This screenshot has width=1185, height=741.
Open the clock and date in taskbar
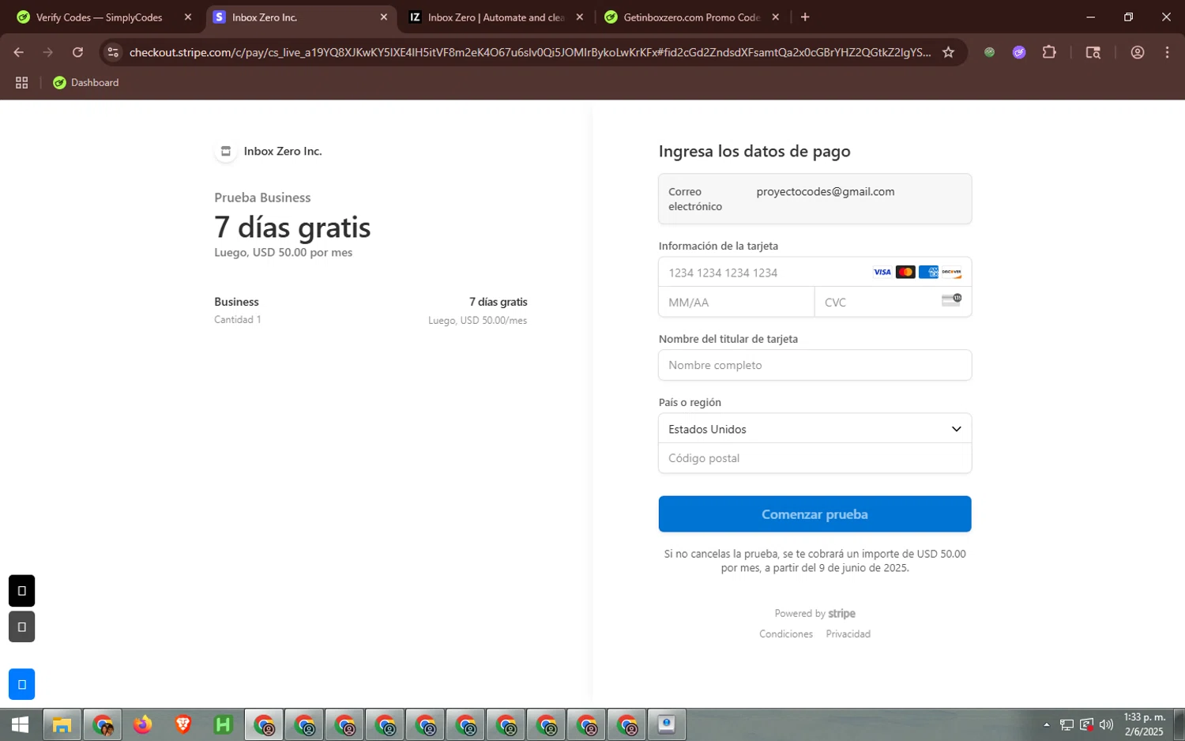pyautogui.click(x=1144, y=724)
